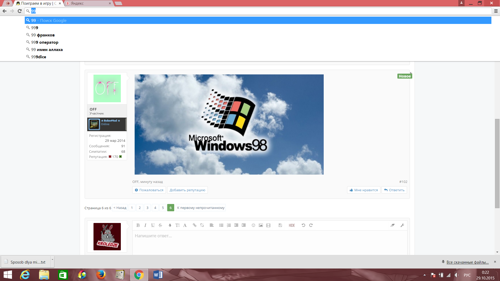Image resolution: width=500 pixels, height=281 pixels.
Task: Open font size option in editor
Action: click(x=177, y=225)
